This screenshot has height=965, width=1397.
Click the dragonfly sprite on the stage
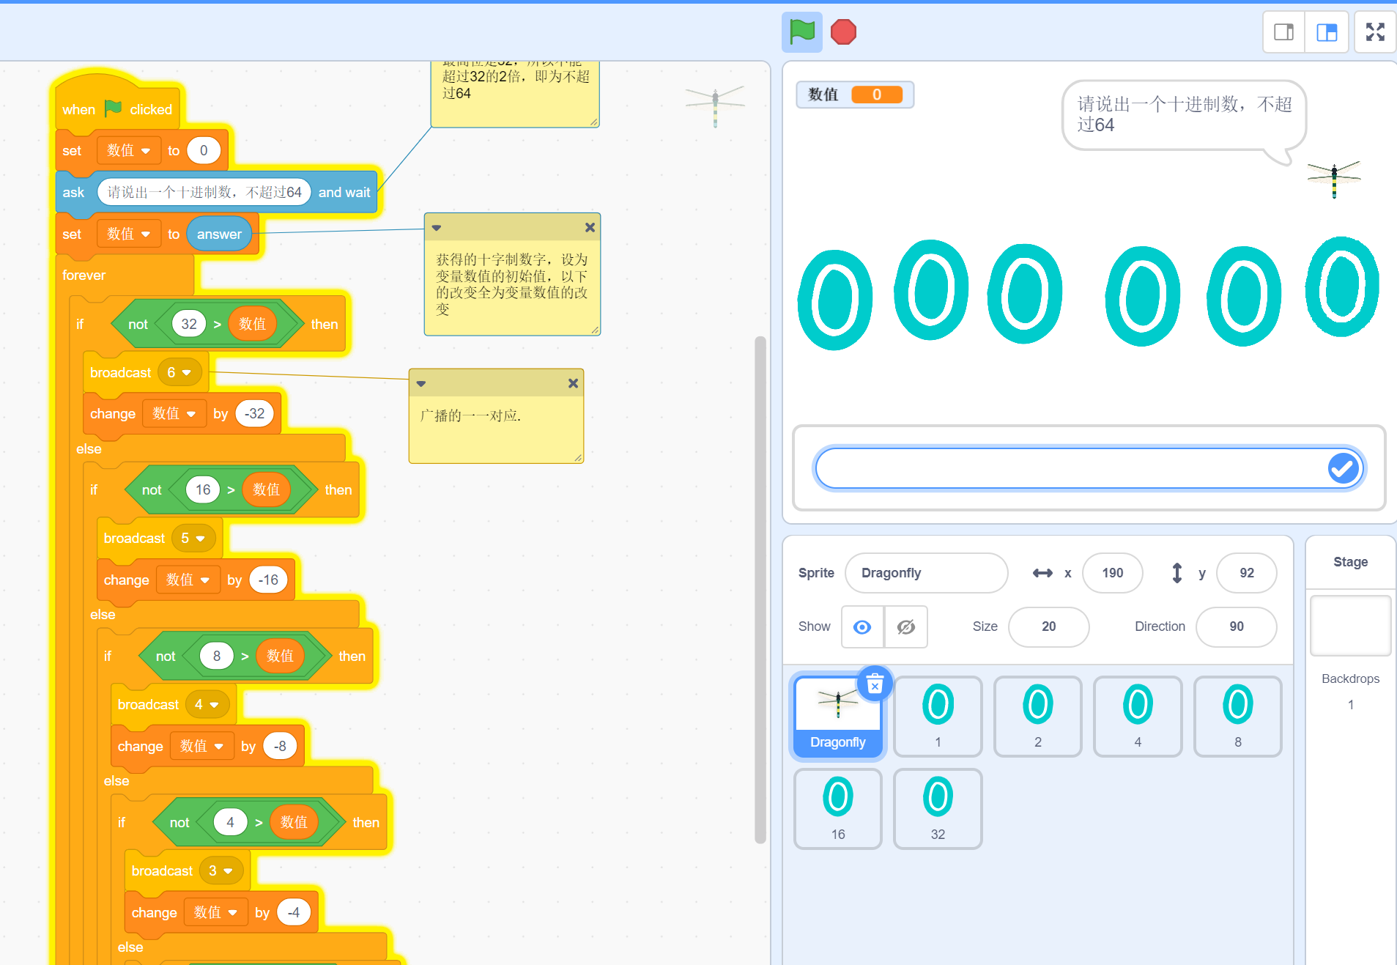tap(1334, 179)
